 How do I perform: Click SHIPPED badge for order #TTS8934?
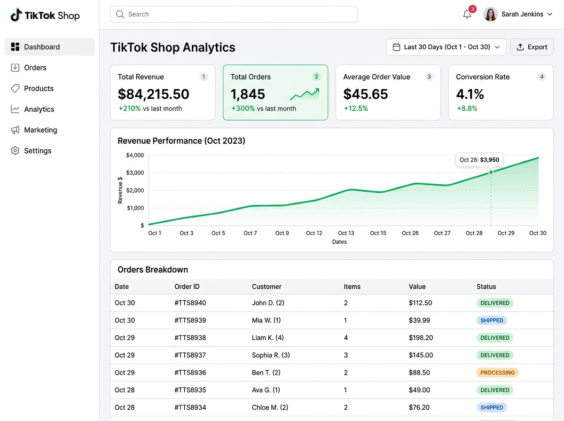pyautogui.click(x=492, y=407)
